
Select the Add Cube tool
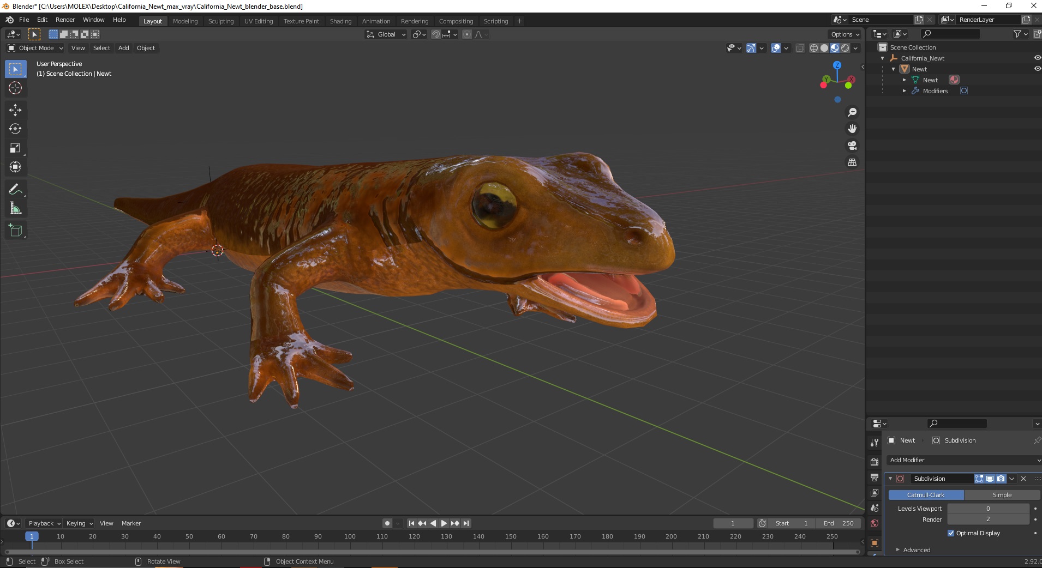pos(15,231)
